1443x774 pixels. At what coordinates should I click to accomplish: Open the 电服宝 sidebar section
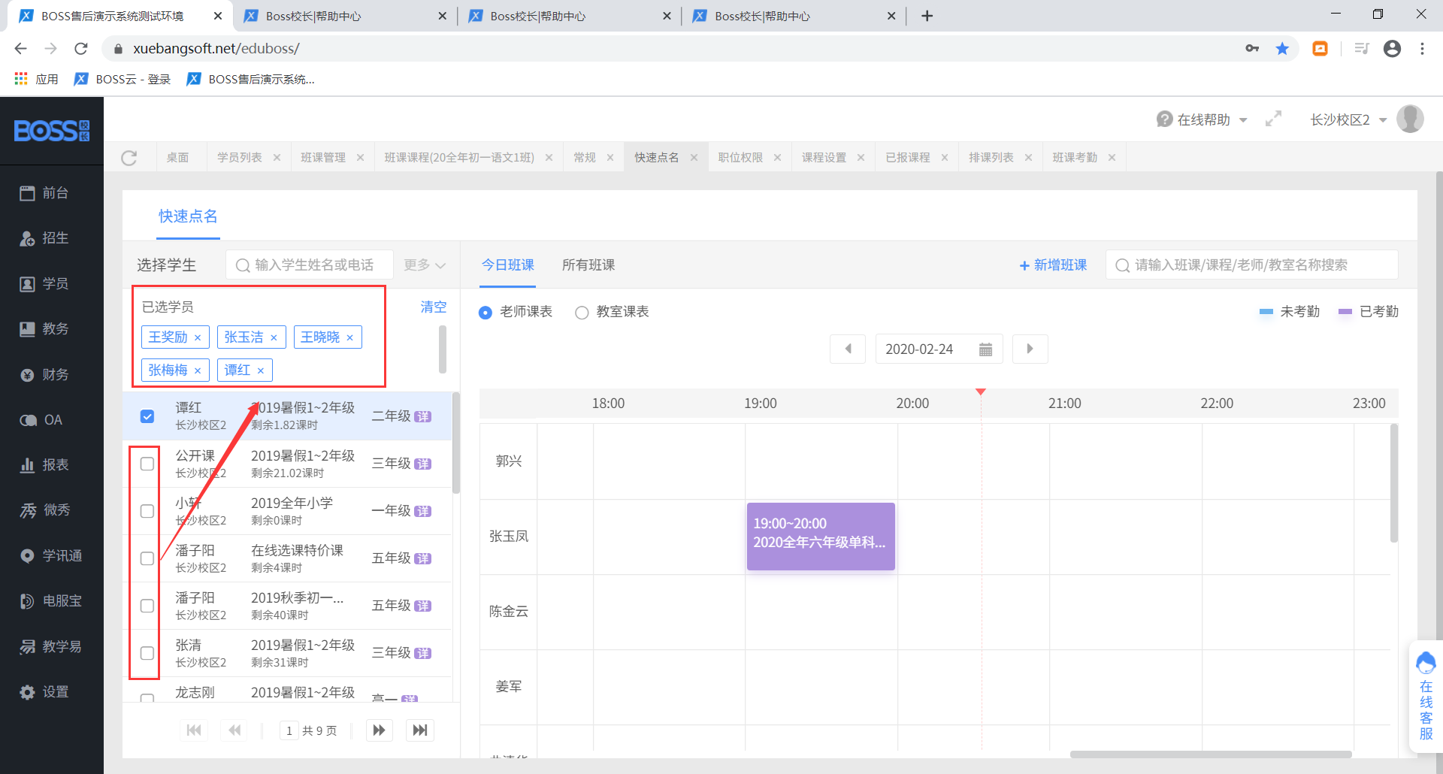pos(51,601)
